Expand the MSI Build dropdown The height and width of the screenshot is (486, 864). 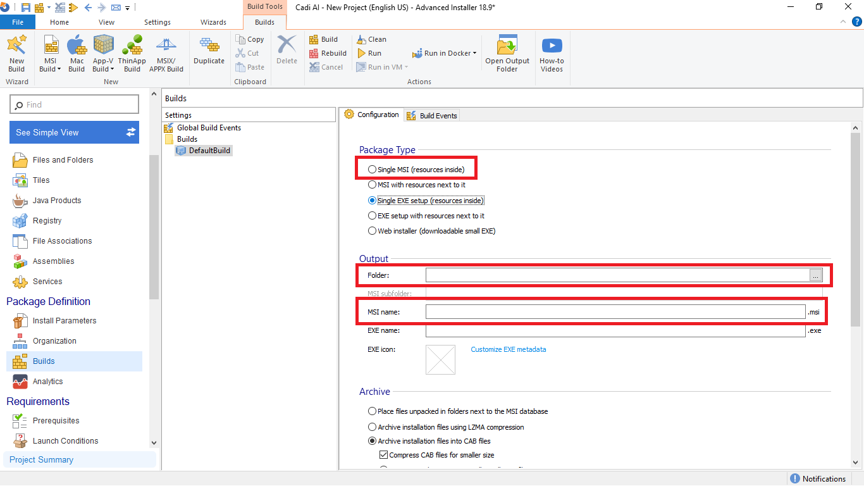point(50,69)
